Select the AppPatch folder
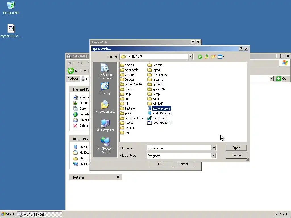 (129, 70)
